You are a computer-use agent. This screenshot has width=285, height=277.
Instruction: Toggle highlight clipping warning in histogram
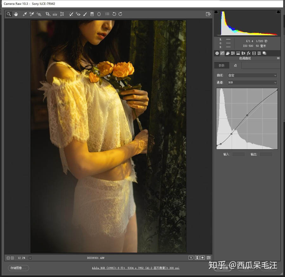pos(278,12)
